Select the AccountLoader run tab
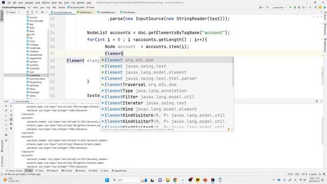 tap(21, 101)
